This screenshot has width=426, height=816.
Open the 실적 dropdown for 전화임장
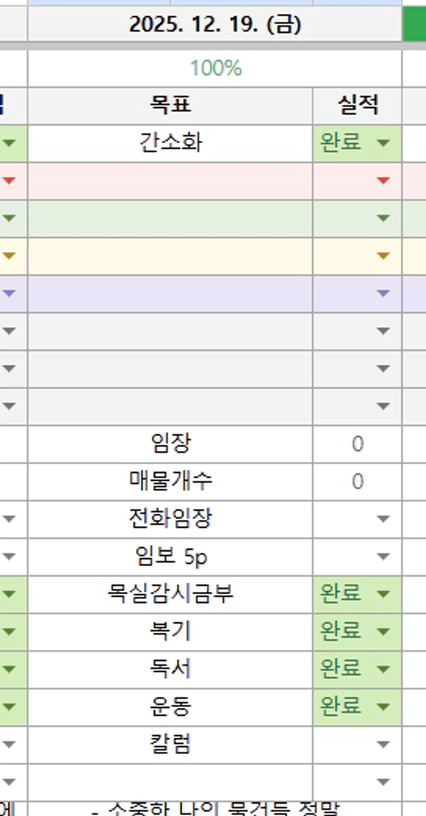tap(383, 519)
